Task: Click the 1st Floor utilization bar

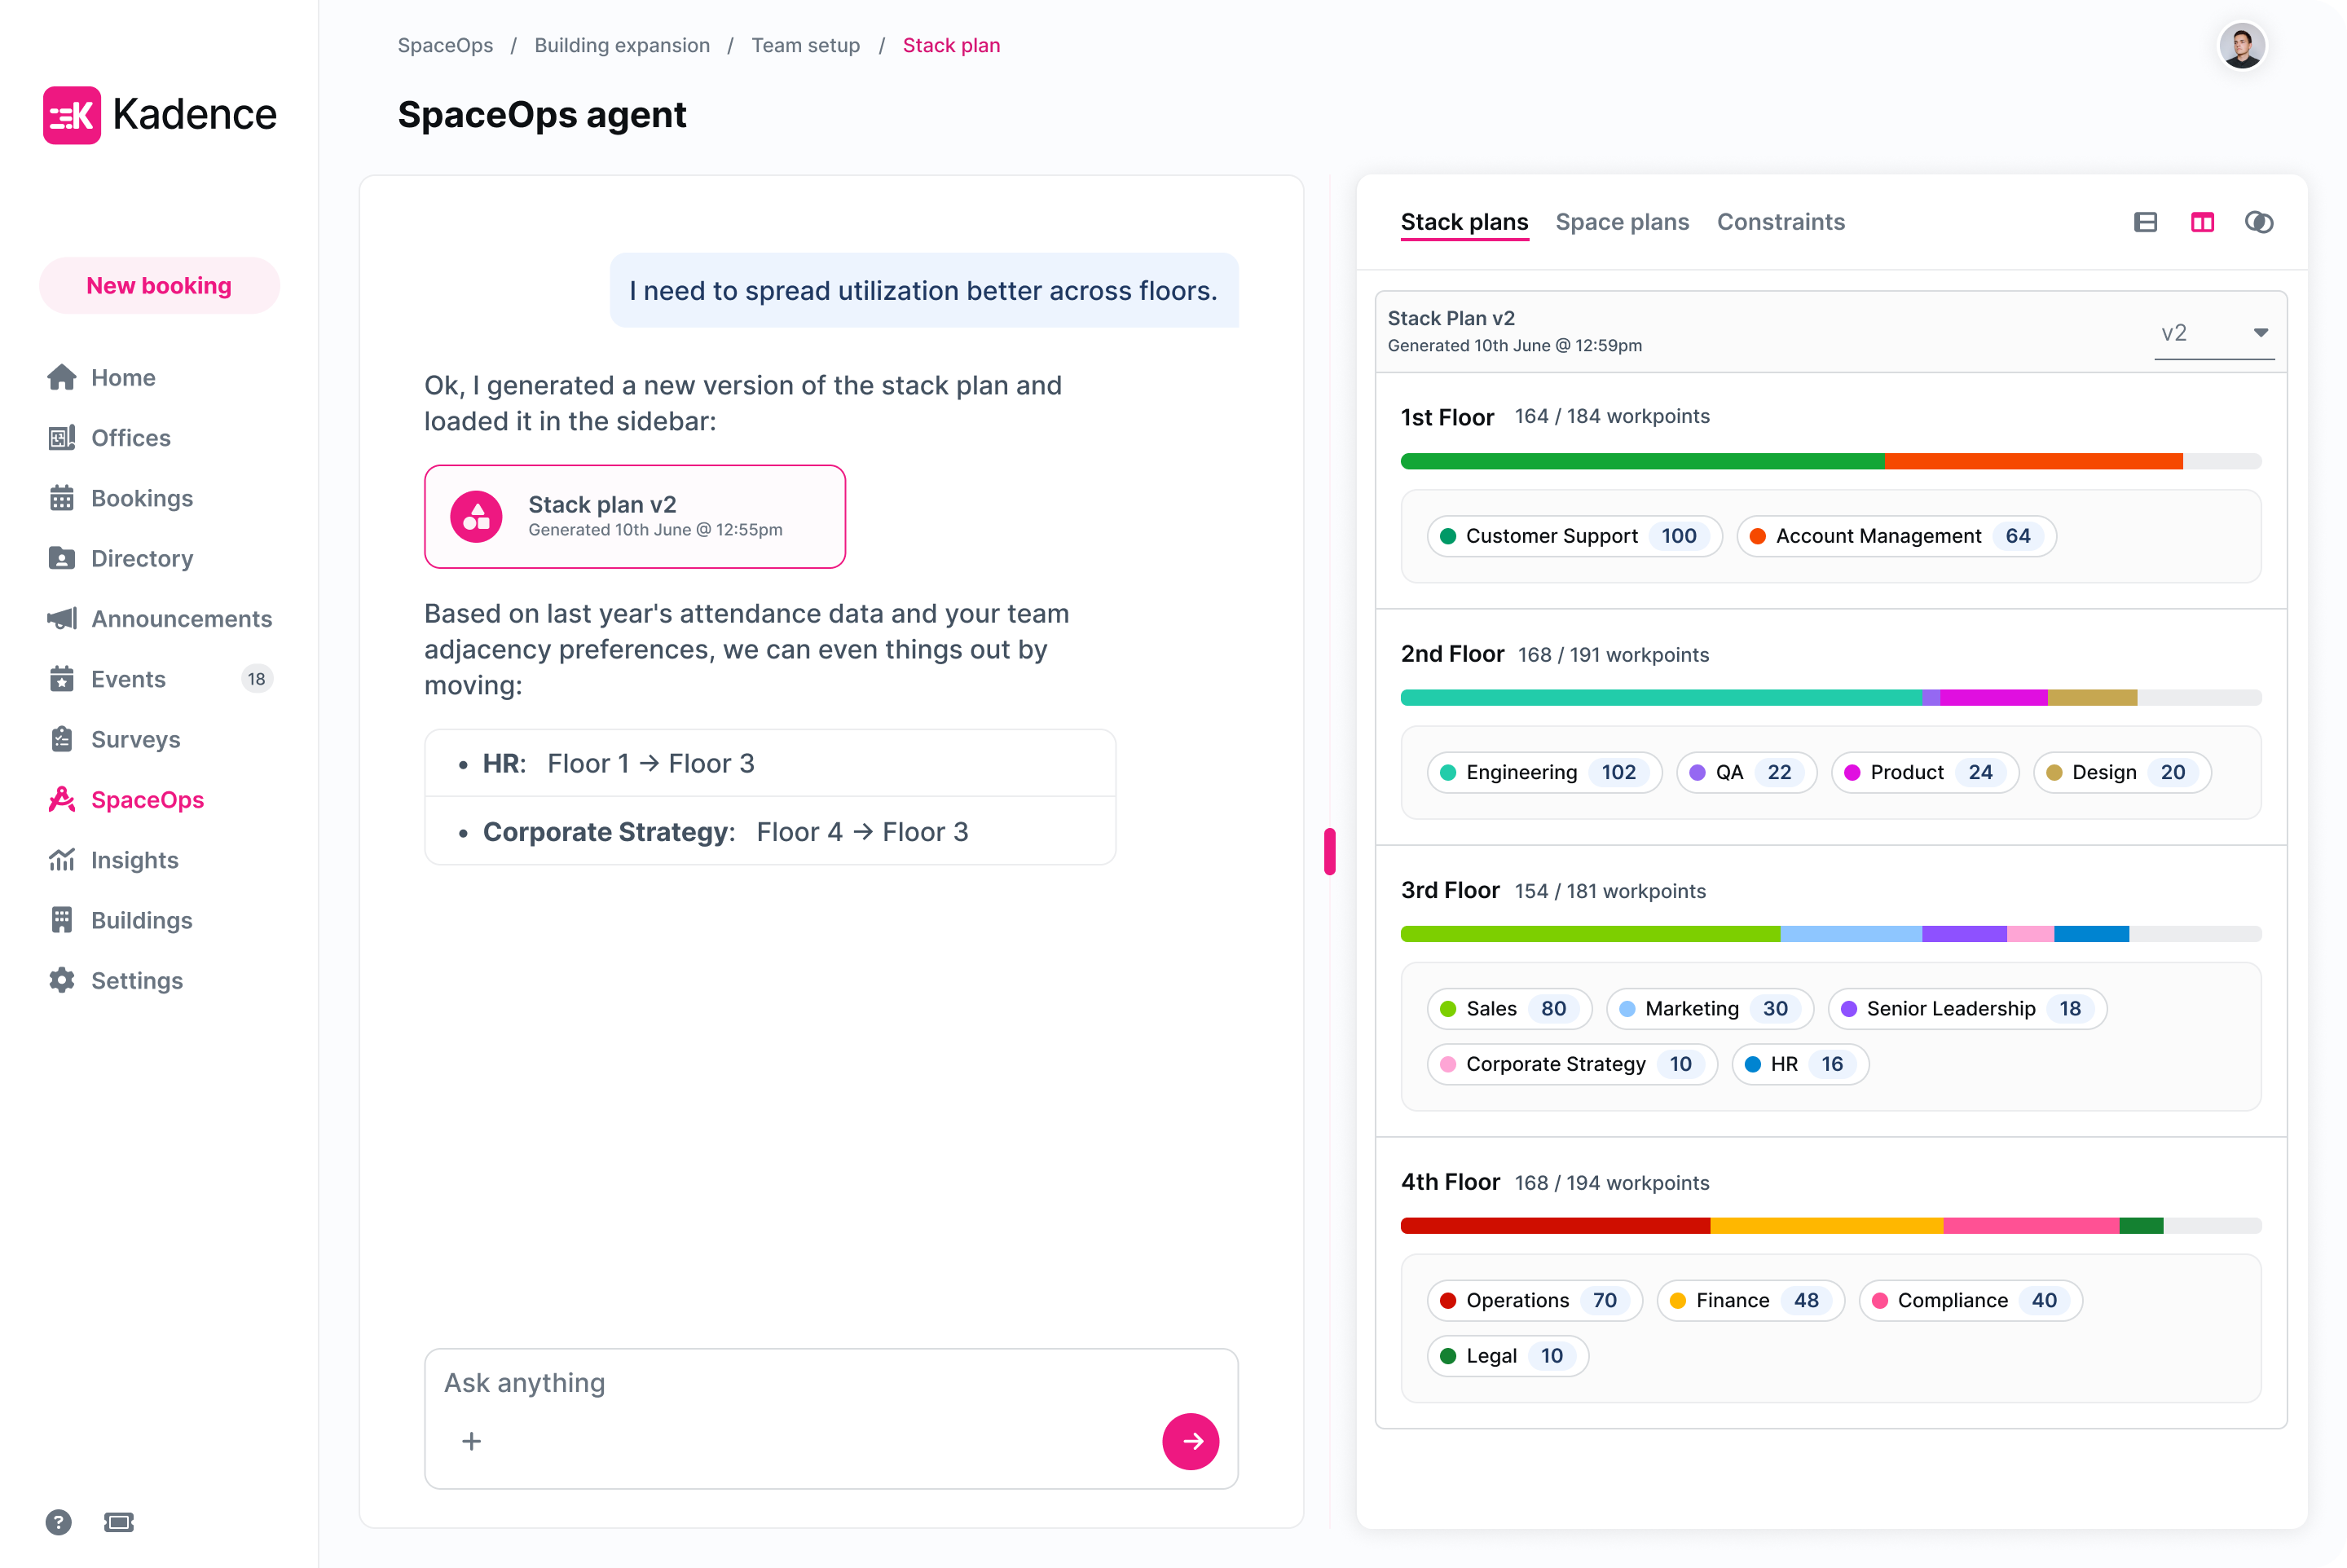Action: (1830, 461)
